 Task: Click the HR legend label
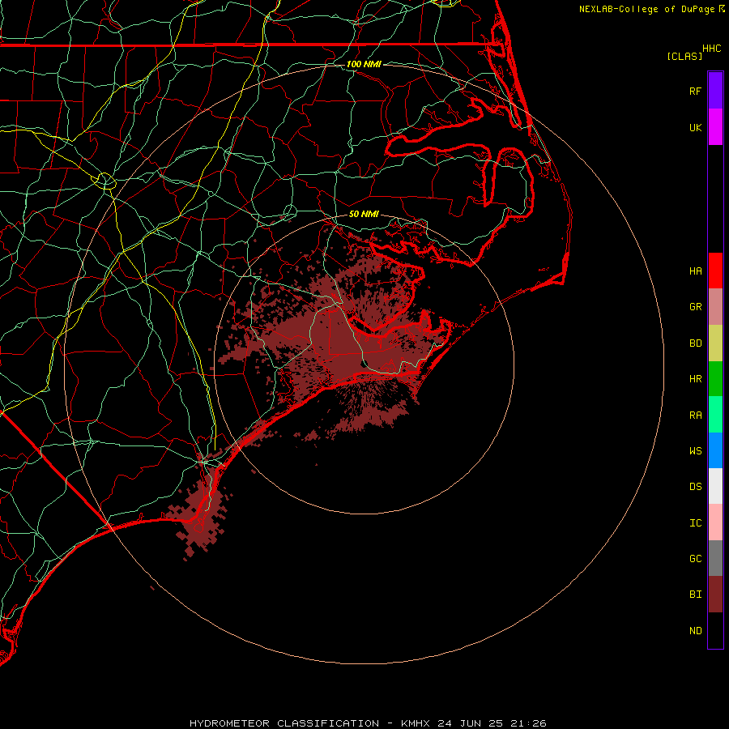click(x=695, y=379)
